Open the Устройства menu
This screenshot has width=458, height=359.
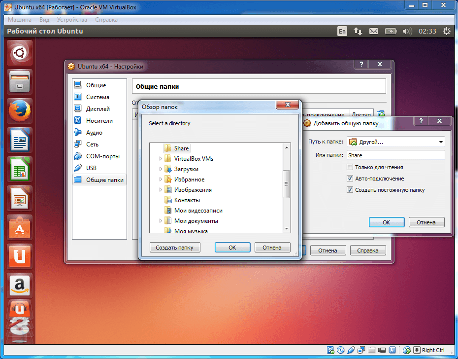[72, 20]
